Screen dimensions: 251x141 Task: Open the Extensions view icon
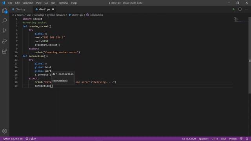tap(5, 51)
